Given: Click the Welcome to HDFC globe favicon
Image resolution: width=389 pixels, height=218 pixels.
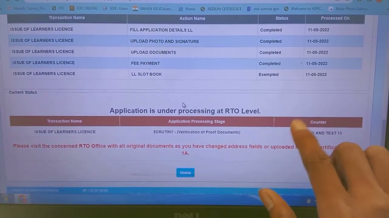Looking at the screenshot, I should [x=286, y=9].
